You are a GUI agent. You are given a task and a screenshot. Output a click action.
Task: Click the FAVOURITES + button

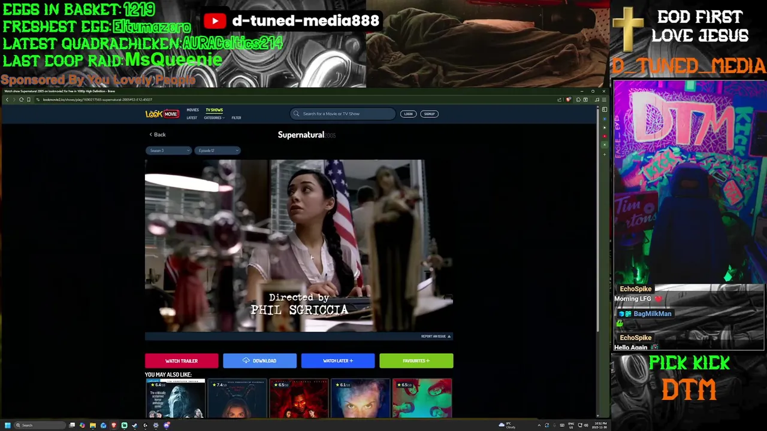tap(416, 361)
